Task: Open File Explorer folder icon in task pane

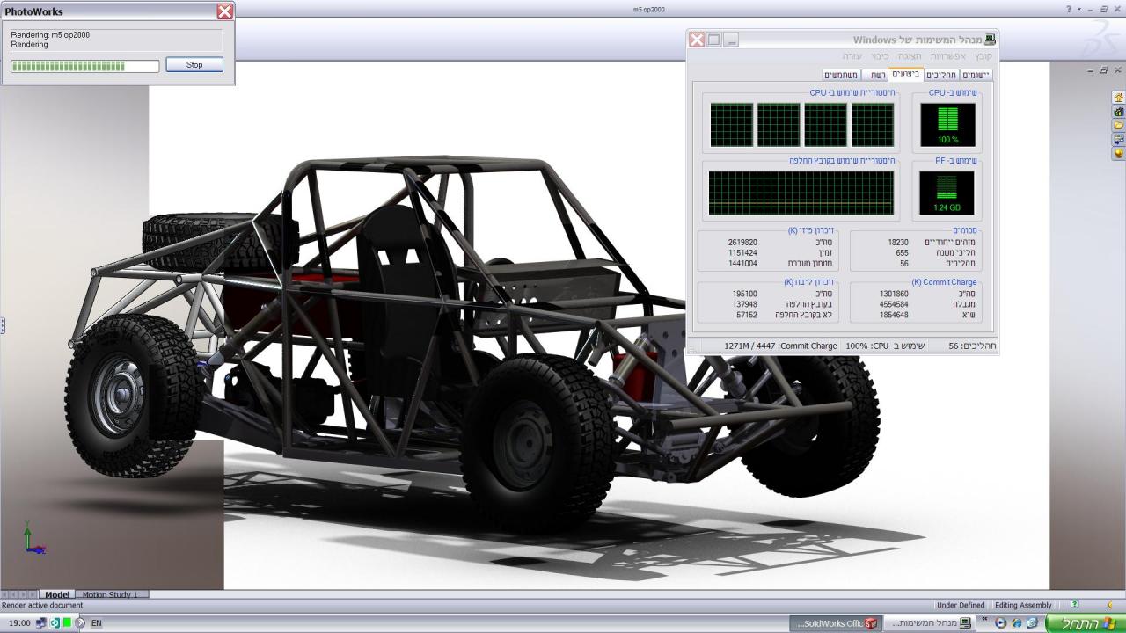Action: [x=1118, y=126]
